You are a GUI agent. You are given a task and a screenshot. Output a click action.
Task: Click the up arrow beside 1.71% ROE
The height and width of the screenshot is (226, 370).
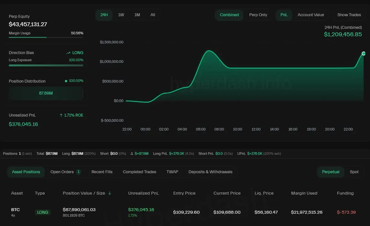click(x=61, y=115)
